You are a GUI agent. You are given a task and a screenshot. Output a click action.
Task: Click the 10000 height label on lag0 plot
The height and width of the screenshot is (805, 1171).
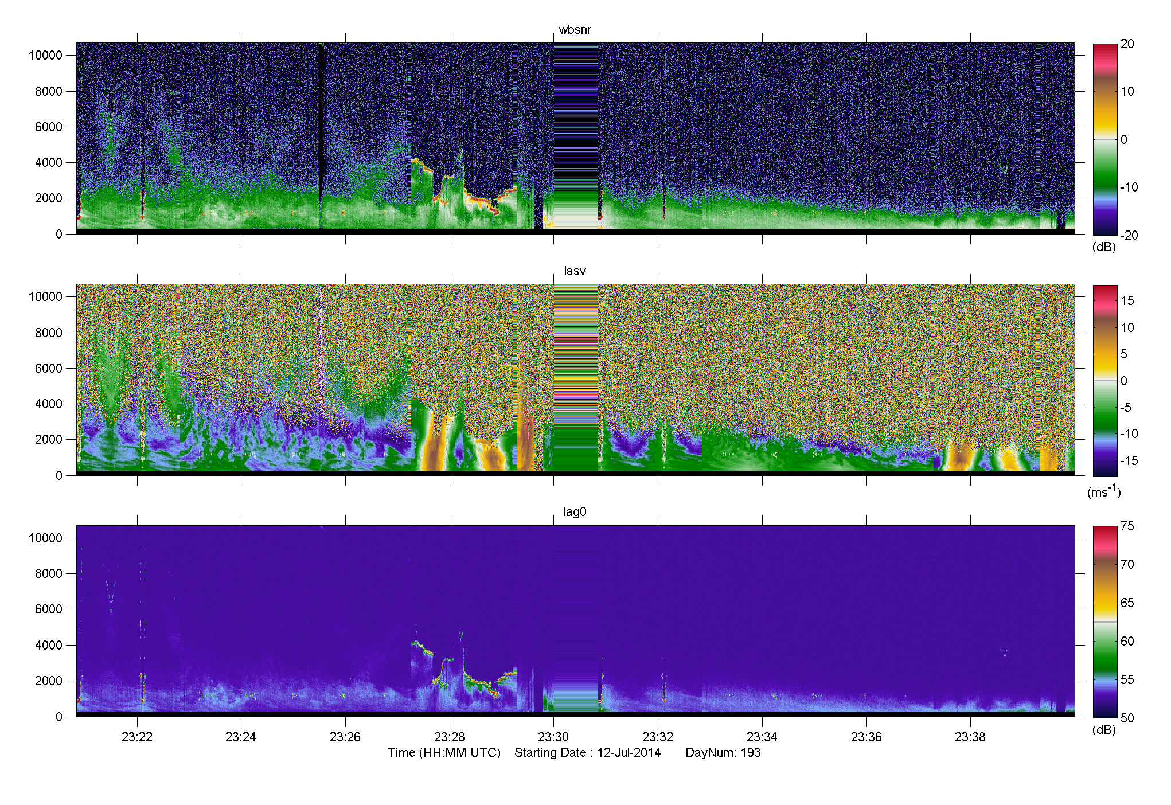point(45,538)
